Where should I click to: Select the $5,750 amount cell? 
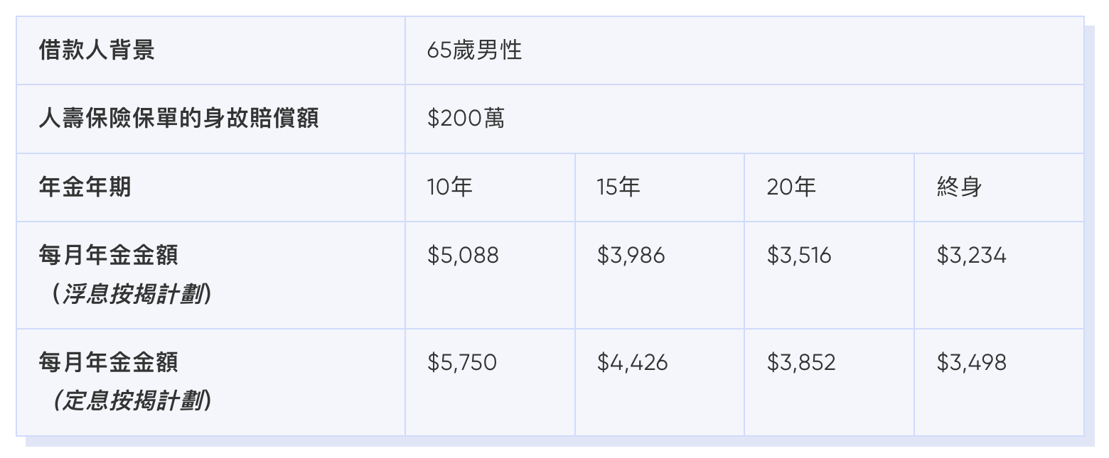pyautogui.click(x=462, y=363)
